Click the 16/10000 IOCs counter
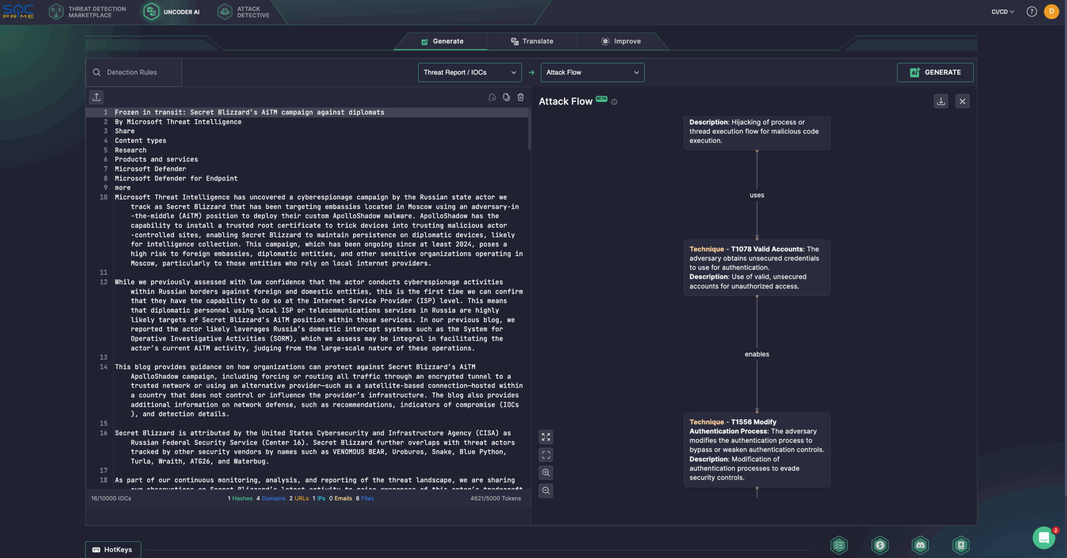 [111, 498]
